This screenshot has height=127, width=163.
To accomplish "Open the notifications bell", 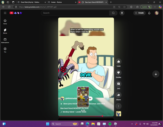I will click(149, 13).
